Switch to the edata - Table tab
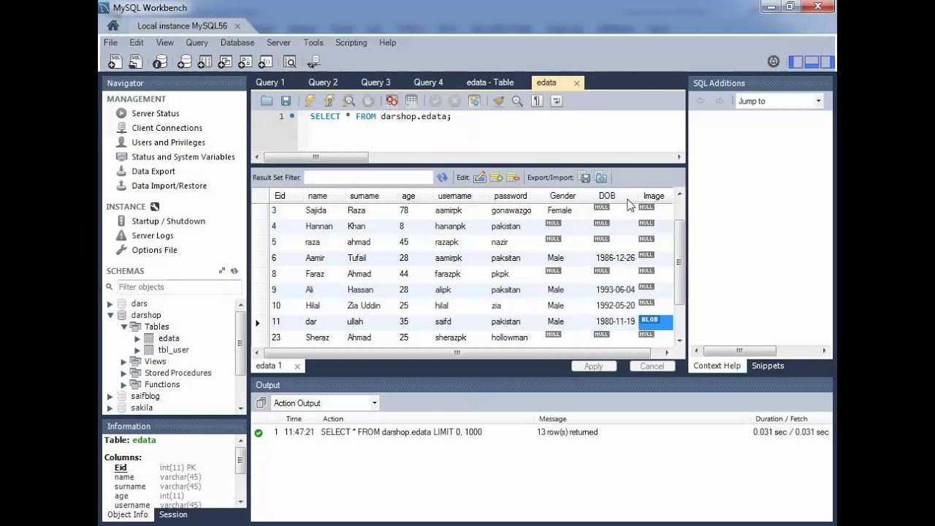The width and height of the screenshot is (935, 526). pos(490,83)
